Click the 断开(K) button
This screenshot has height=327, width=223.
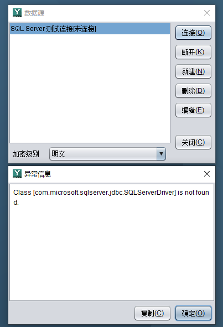coord(193,52)
